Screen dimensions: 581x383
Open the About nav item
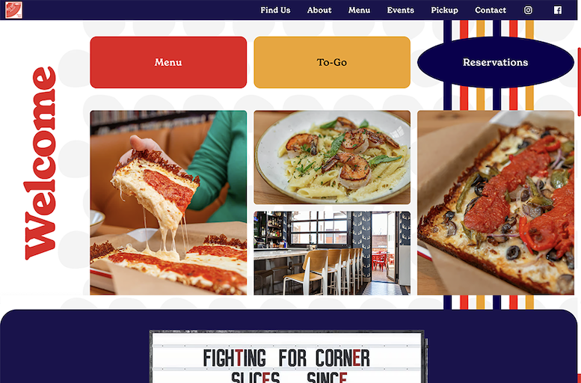point(319,10)
